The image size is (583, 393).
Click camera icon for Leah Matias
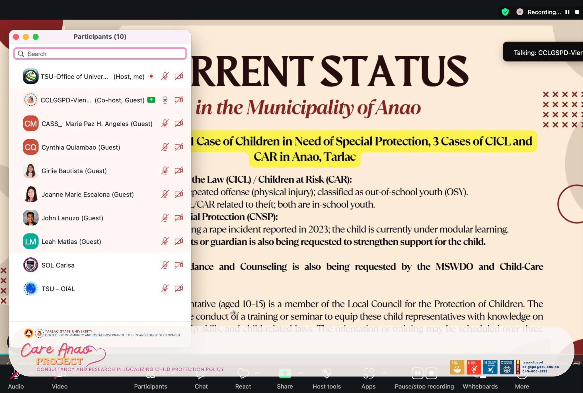click(179, 241)
